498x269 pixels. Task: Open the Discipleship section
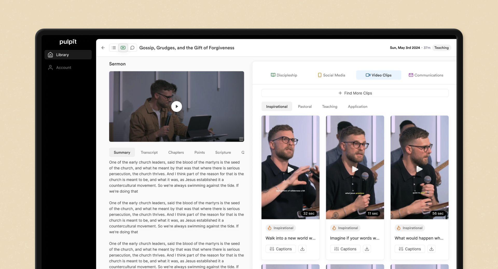[x=284, y=75]
